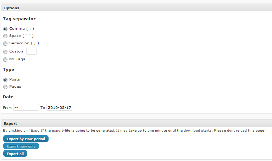272x161 pixels.
Task: Click the Export new only button
Action: point(21,146)
